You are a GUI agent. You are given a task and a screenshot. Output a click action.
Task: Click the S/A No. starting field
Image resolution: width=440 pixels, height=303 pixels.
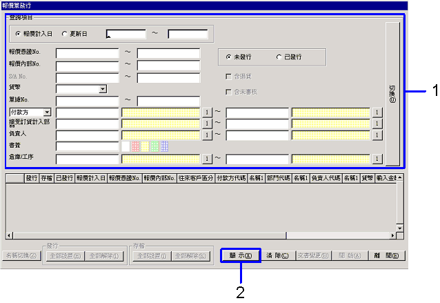(x=88, y=78)
